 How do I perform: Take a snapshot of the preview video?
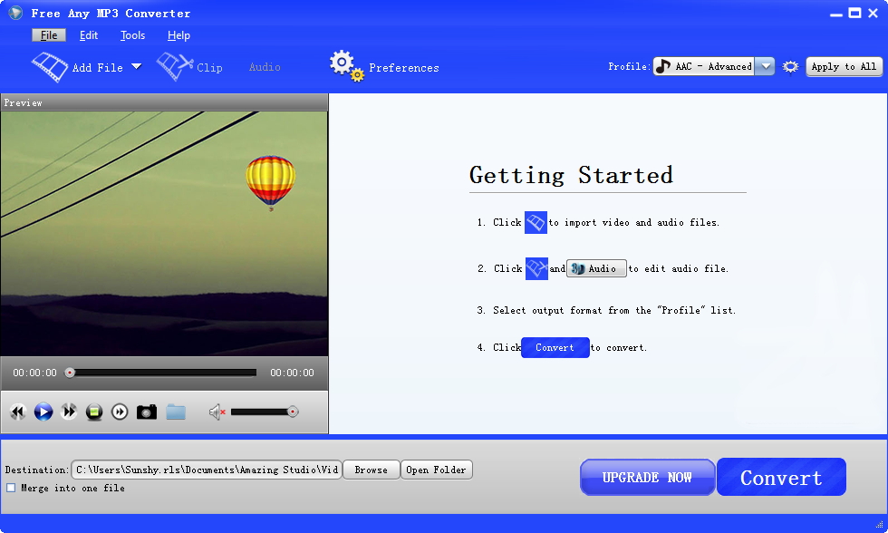[146, 412]
